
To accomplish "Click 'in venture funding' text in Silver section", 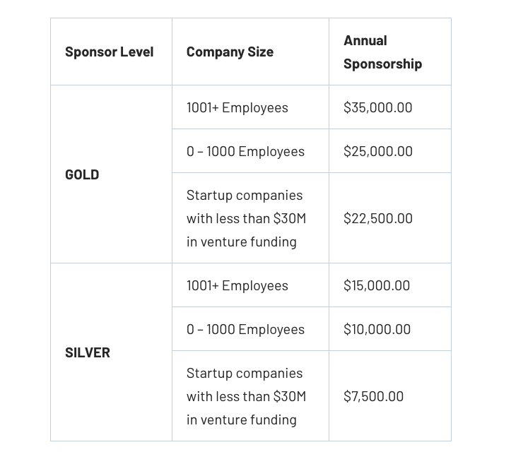I will pyautogui.click(x=242, y=420).
